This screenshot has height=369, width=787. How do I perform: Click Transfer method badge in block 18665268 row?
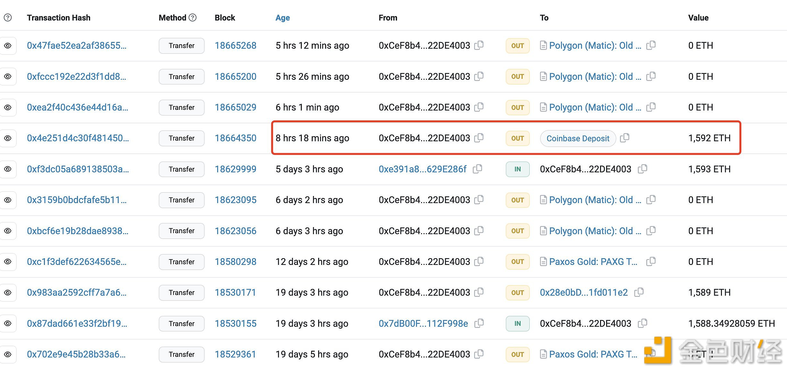tap(182, 46)
